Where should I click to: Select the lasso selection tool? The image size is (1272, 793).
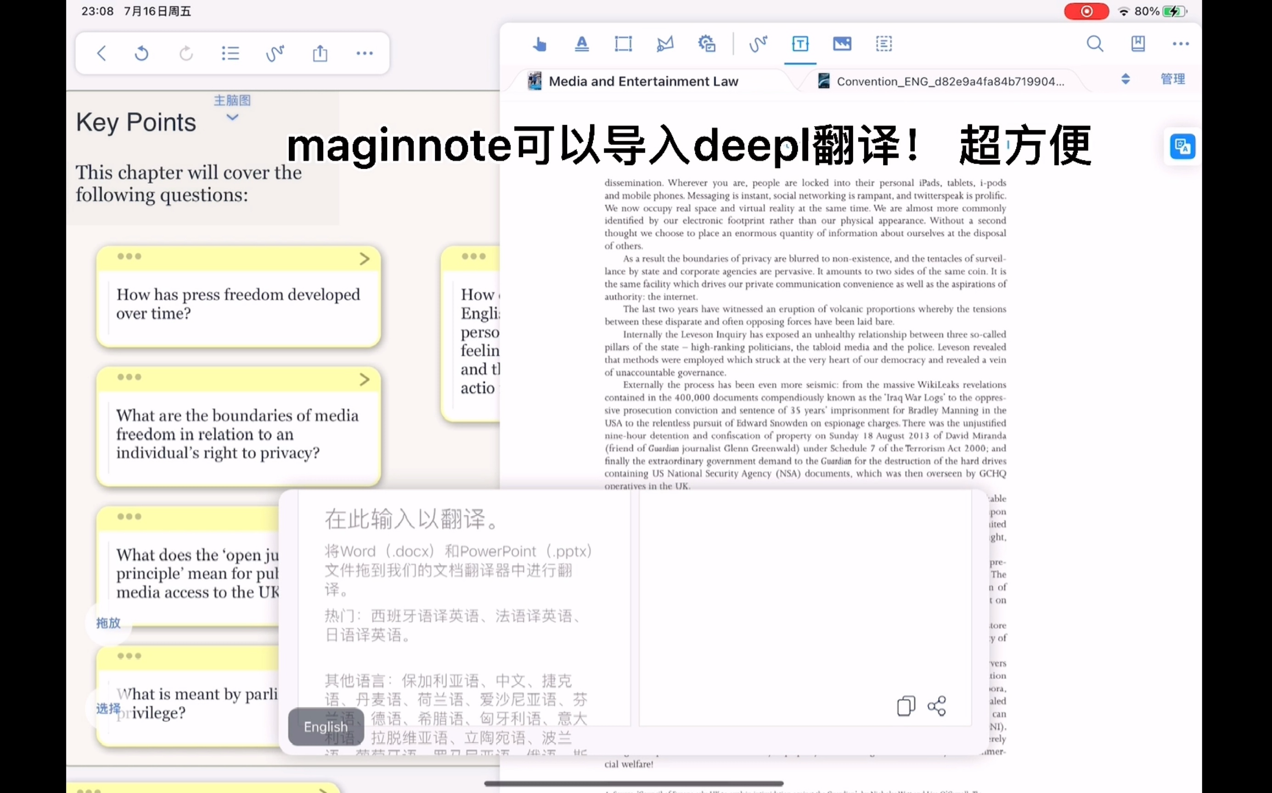(x=665, y=44)
